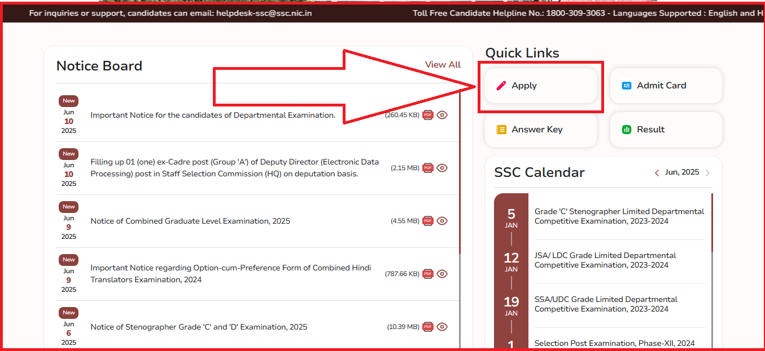This screenshot has height=351, width=765.
Task: Go to next month in SSC Calendar
Action: [x=707, y=173]
